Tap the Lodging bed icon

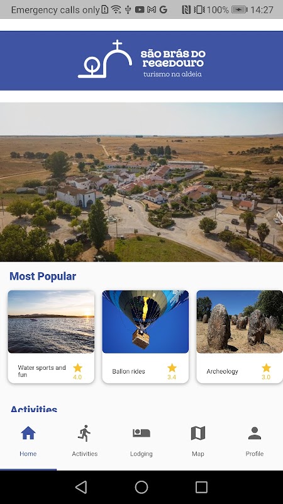coord(141,433)
